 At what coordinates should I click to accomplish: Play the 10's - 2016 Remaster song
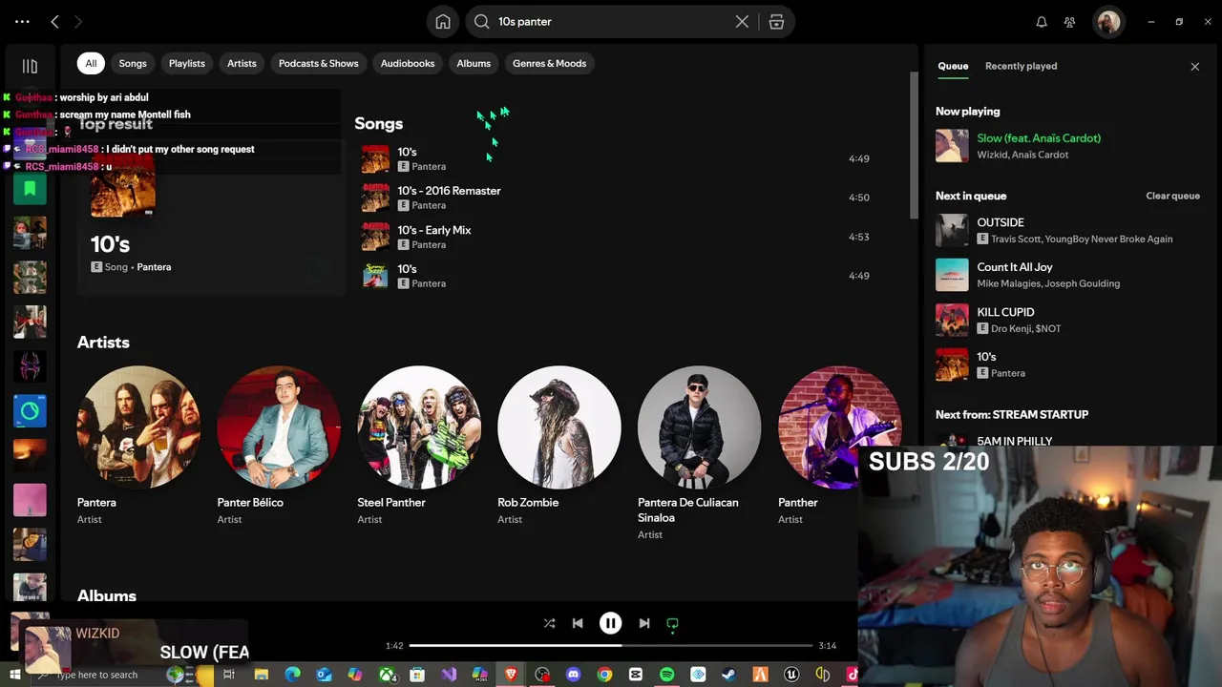click(616, 198)
